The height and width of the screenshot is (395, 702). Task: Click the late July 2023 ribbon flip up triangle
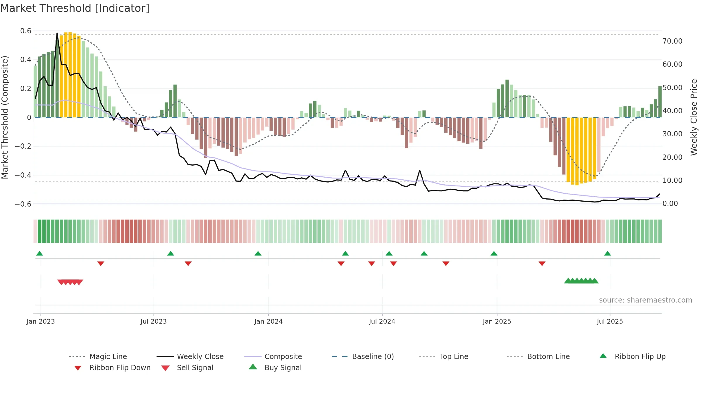click(171, 253)
